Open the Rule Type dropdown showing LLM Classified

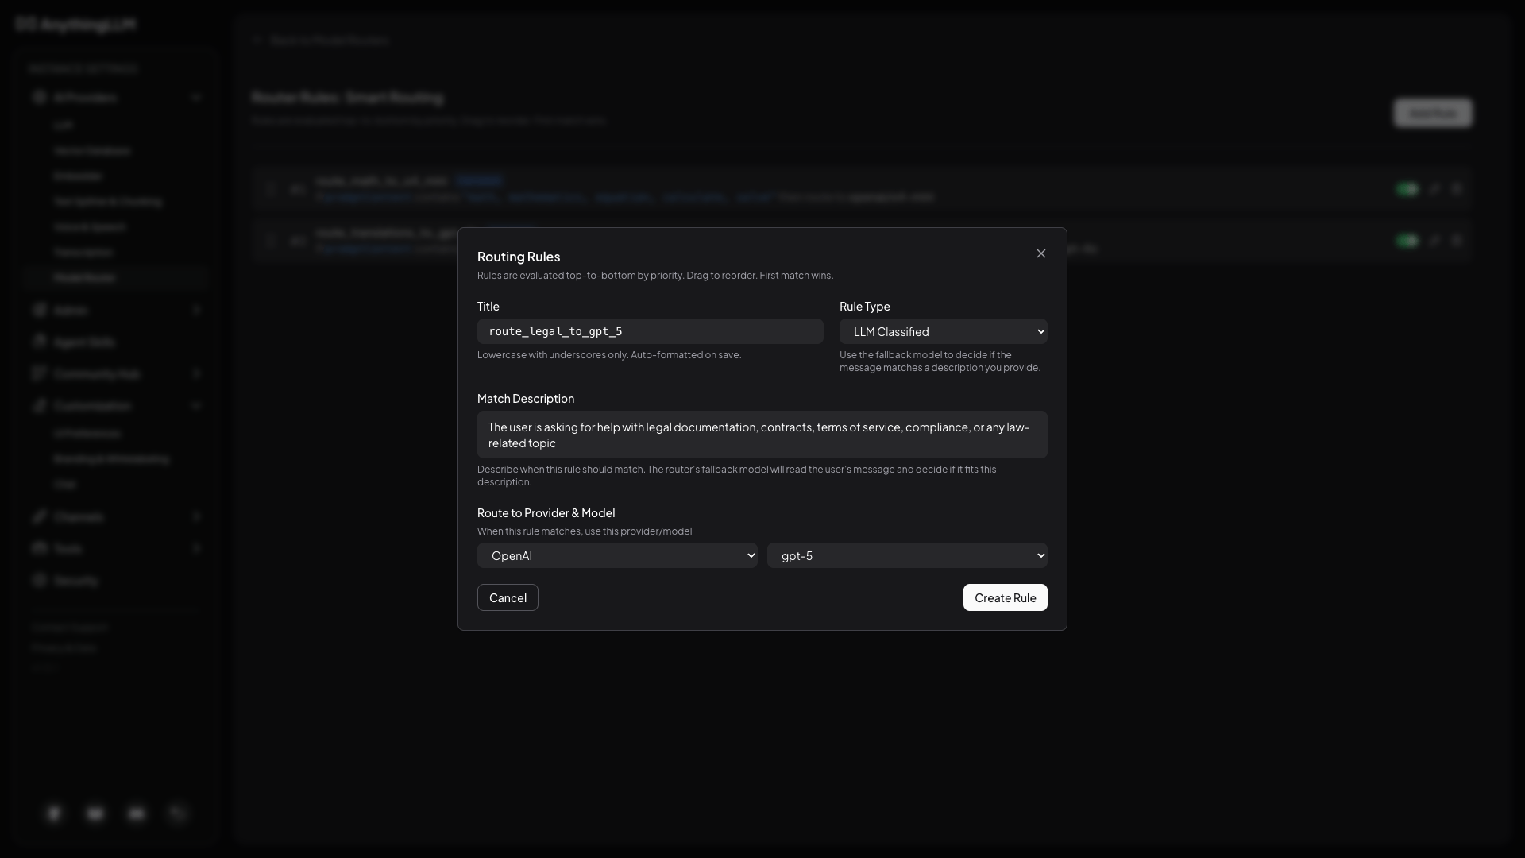pyautogui.click(x=943, y=331)
